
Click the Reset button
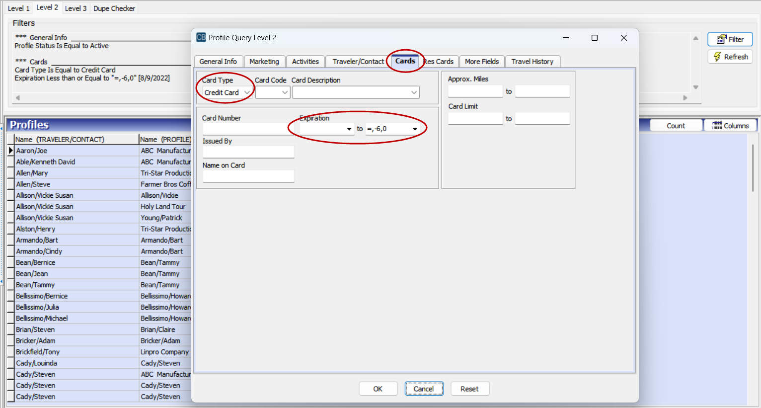click(x=469, y=389)
